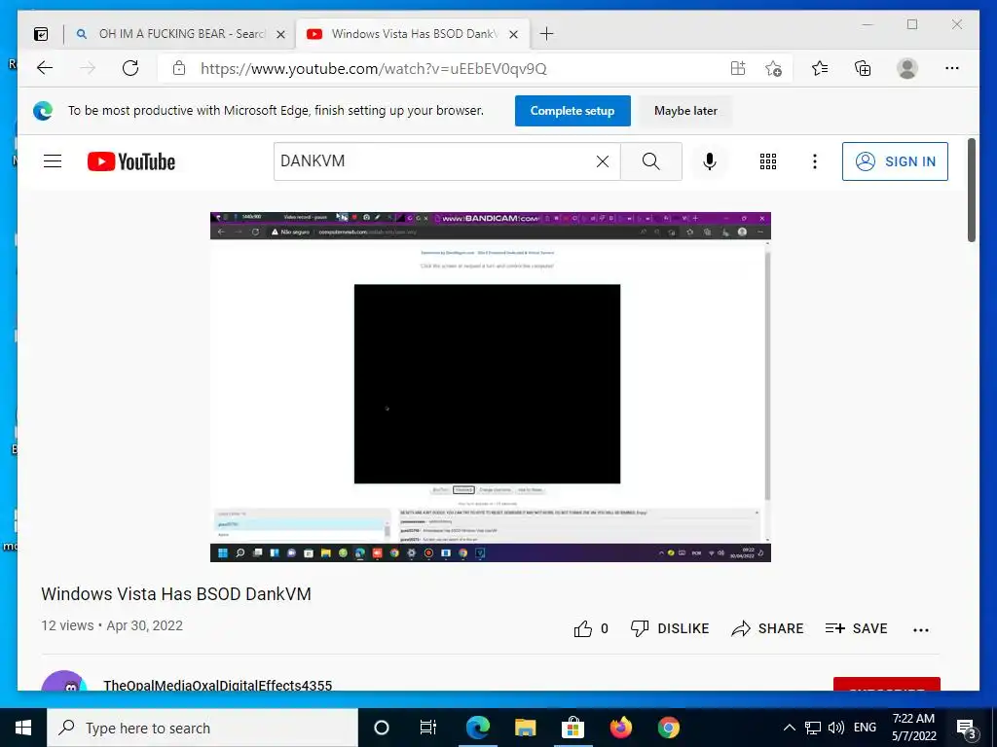Launch Firefox from taskbar
997x747 pixels.
point(620,728)
